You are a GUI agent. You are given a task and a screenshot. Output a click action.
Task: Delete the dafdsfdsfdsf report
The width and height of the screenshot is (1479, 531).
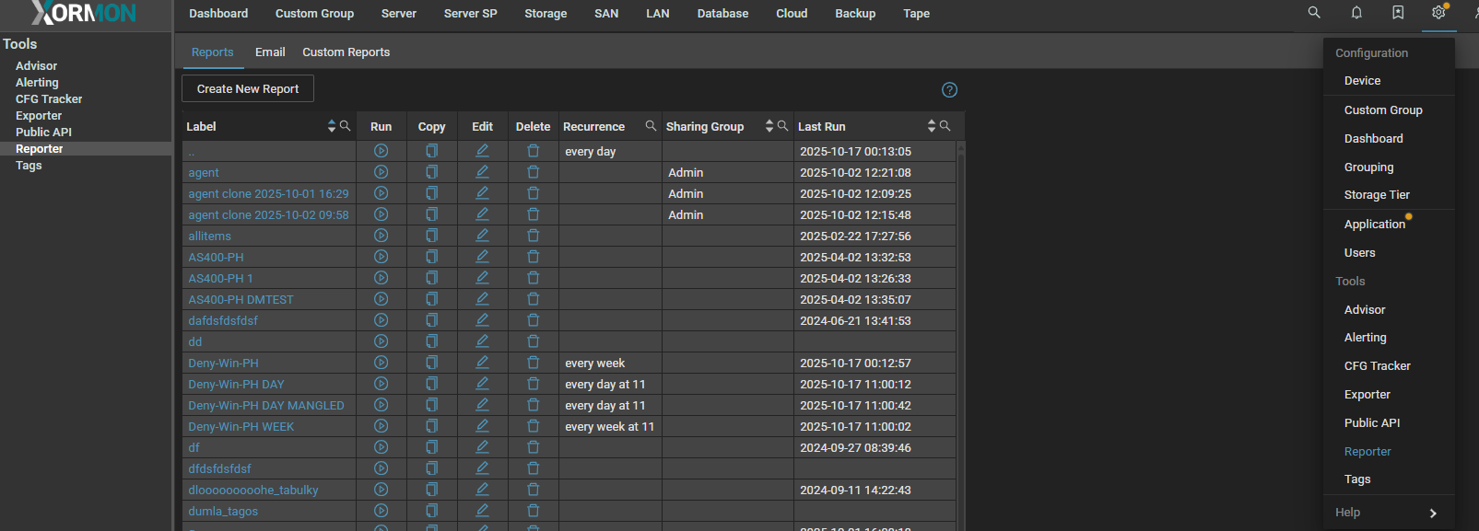(x=533, y=320)
